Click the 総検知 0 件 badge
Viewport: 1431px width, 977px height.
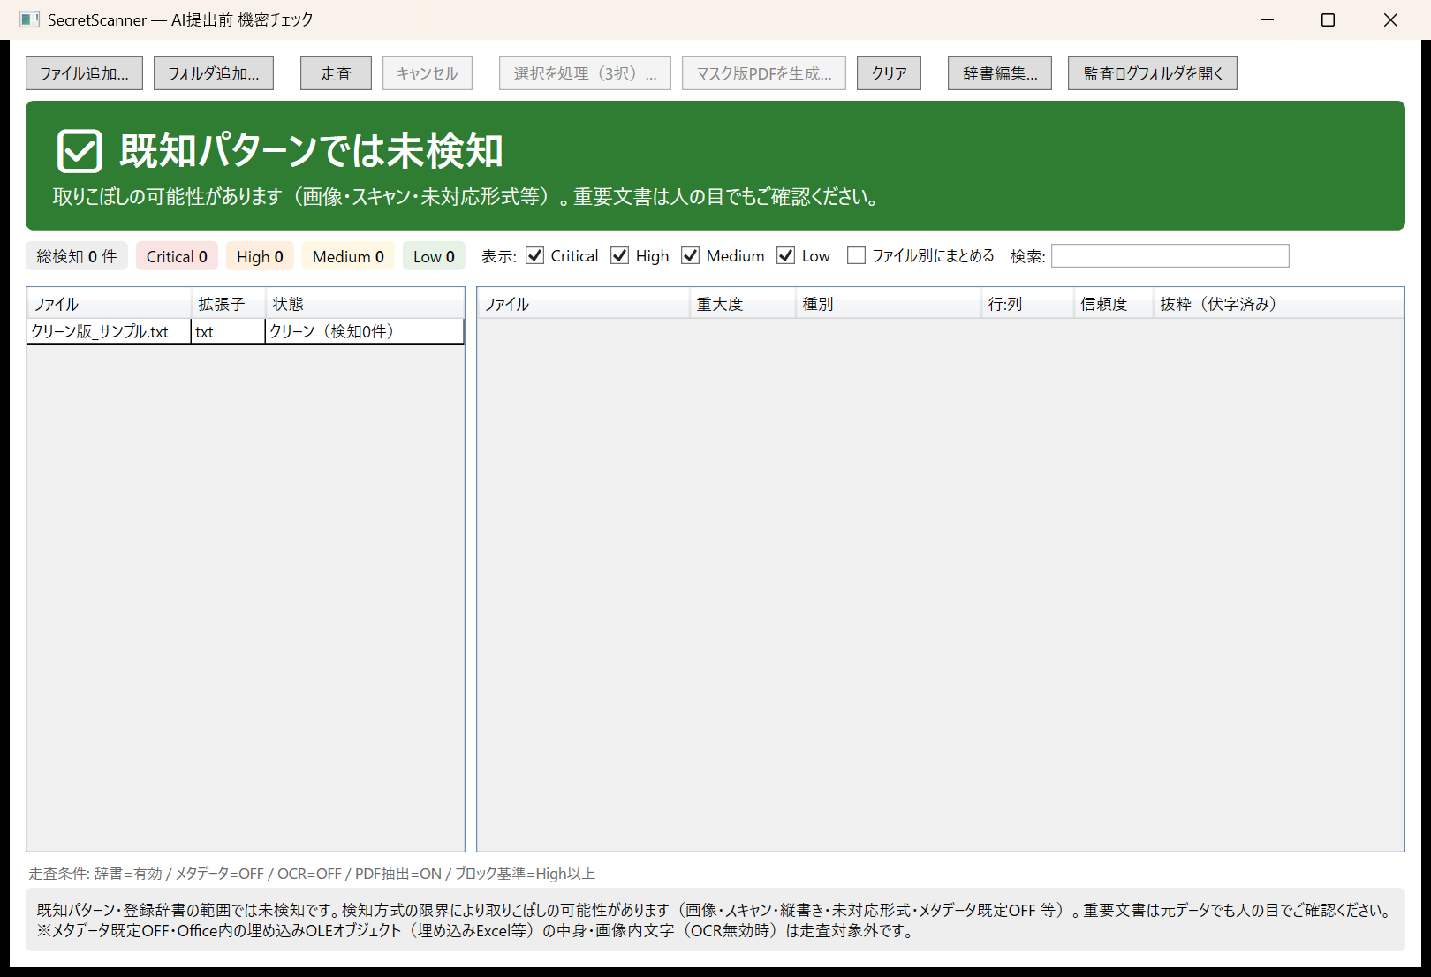pos(77,256)
